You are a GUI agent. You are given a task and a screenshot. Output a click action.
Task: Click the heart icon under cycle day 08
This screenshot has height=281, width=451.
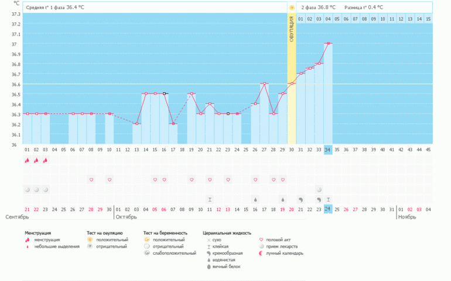pos(91,179)
